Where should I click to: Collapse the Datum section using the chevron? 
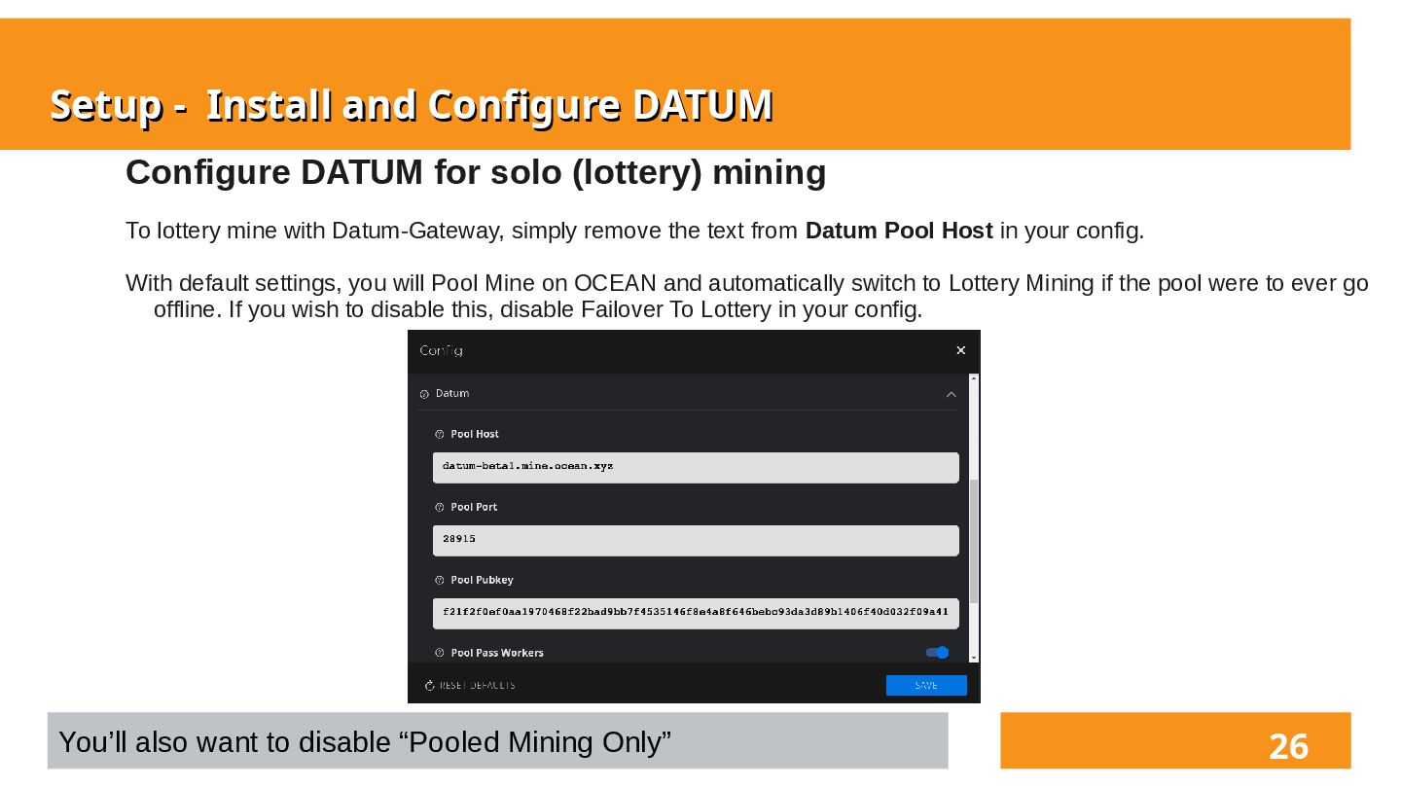pyautogui.click(x=951, y=394)
